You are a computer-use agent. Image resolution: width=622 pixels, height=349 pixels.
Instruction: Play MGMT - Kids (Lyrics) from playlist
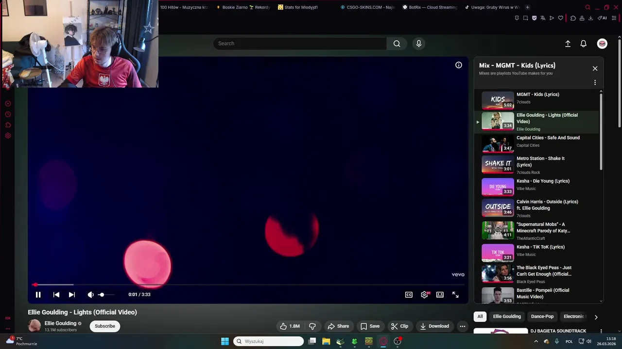537,99
